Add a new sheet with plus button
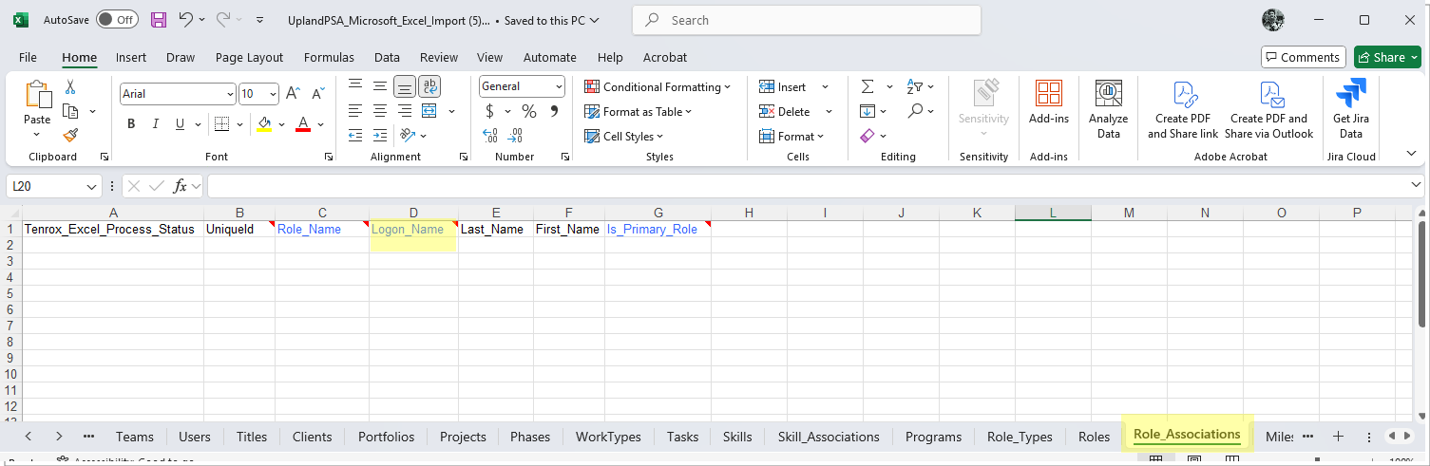 1338,436
